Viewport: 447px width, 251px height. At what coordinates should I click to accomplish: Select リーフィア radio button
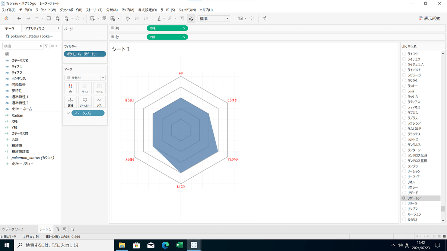[404, 177]
